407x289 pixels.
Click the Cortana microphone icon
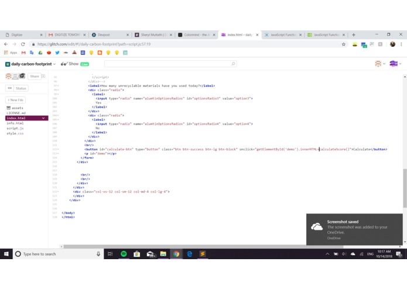coord(98,254)
